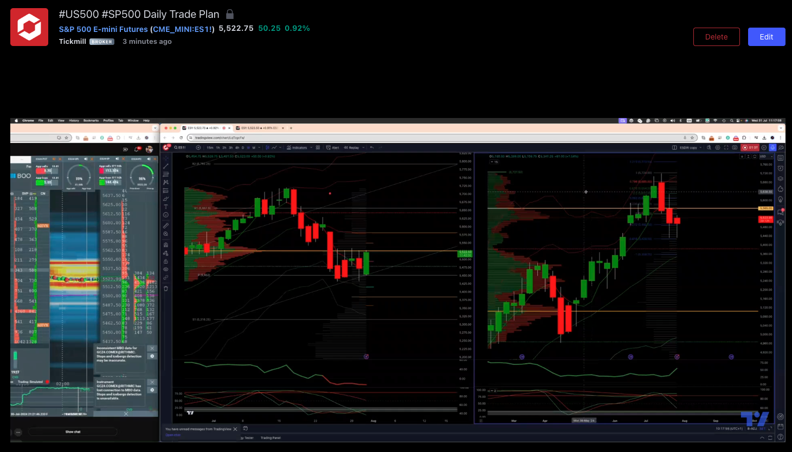The image size is (792, 452).
Task: Edit this trade plan idea
Action: [767, 37]
